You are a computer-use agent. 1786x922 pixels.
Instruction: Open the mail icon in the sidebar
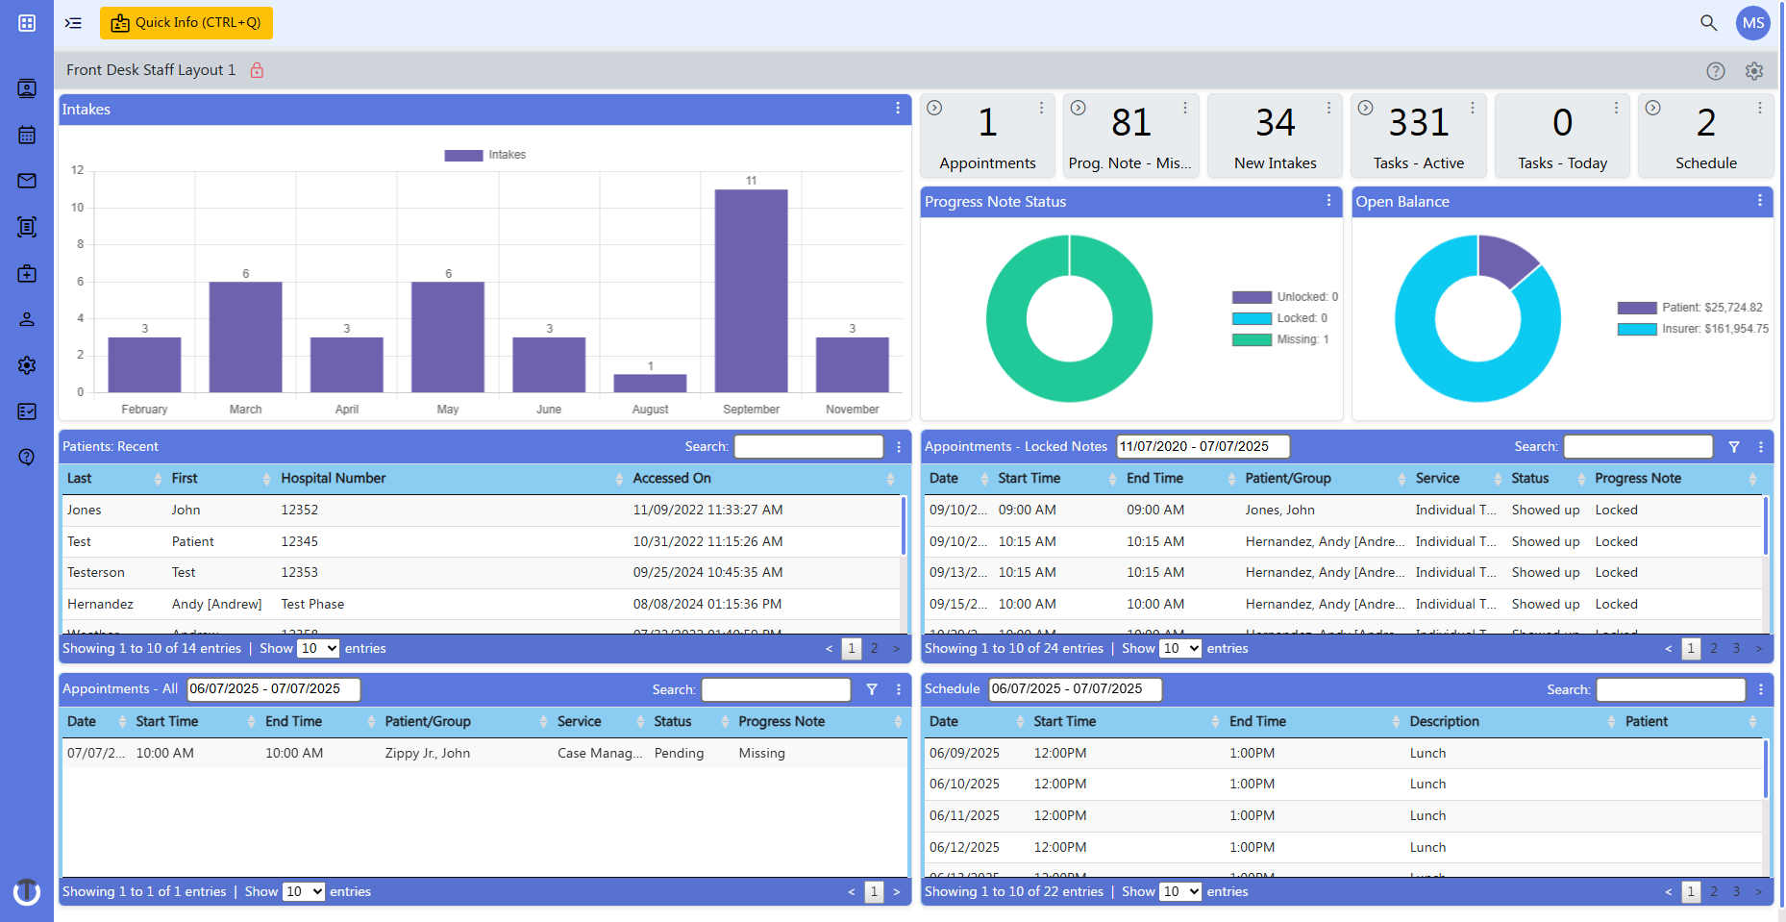pos(26,181)
